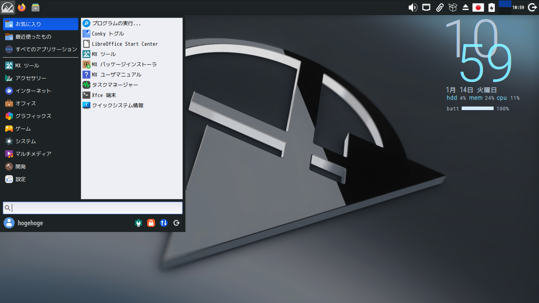The width and height of the screenshot is (539, 303).
Task: Open settings via the green wrench icon
Action: coord(138,223)
